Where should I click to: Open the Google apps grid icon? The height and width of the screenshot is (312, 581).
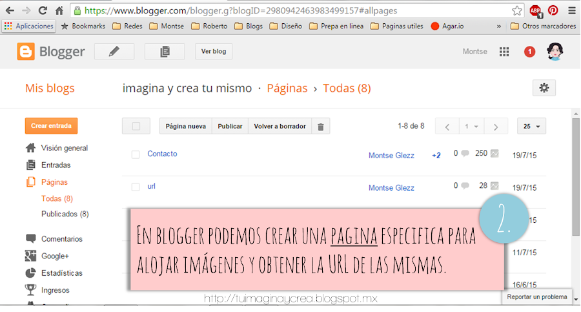(504, 52)
